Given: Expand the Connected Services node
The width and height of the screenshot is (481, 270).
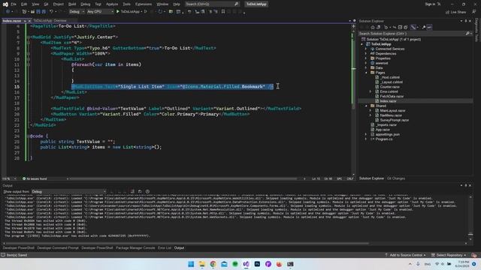Looking at the screenshot, I should pos(366,49).
